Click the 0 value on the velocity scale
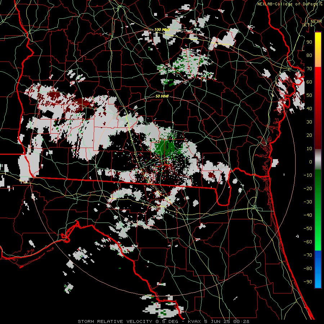This screenshot has width=324, height=324. [311, 162]
